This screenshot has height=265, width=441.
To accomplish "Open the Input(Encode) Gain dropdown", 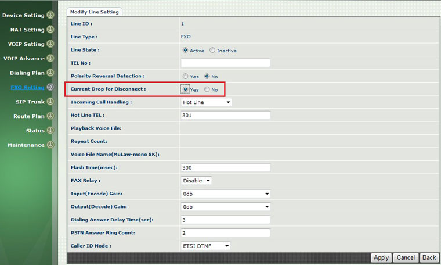I will (x=226, y=194).
